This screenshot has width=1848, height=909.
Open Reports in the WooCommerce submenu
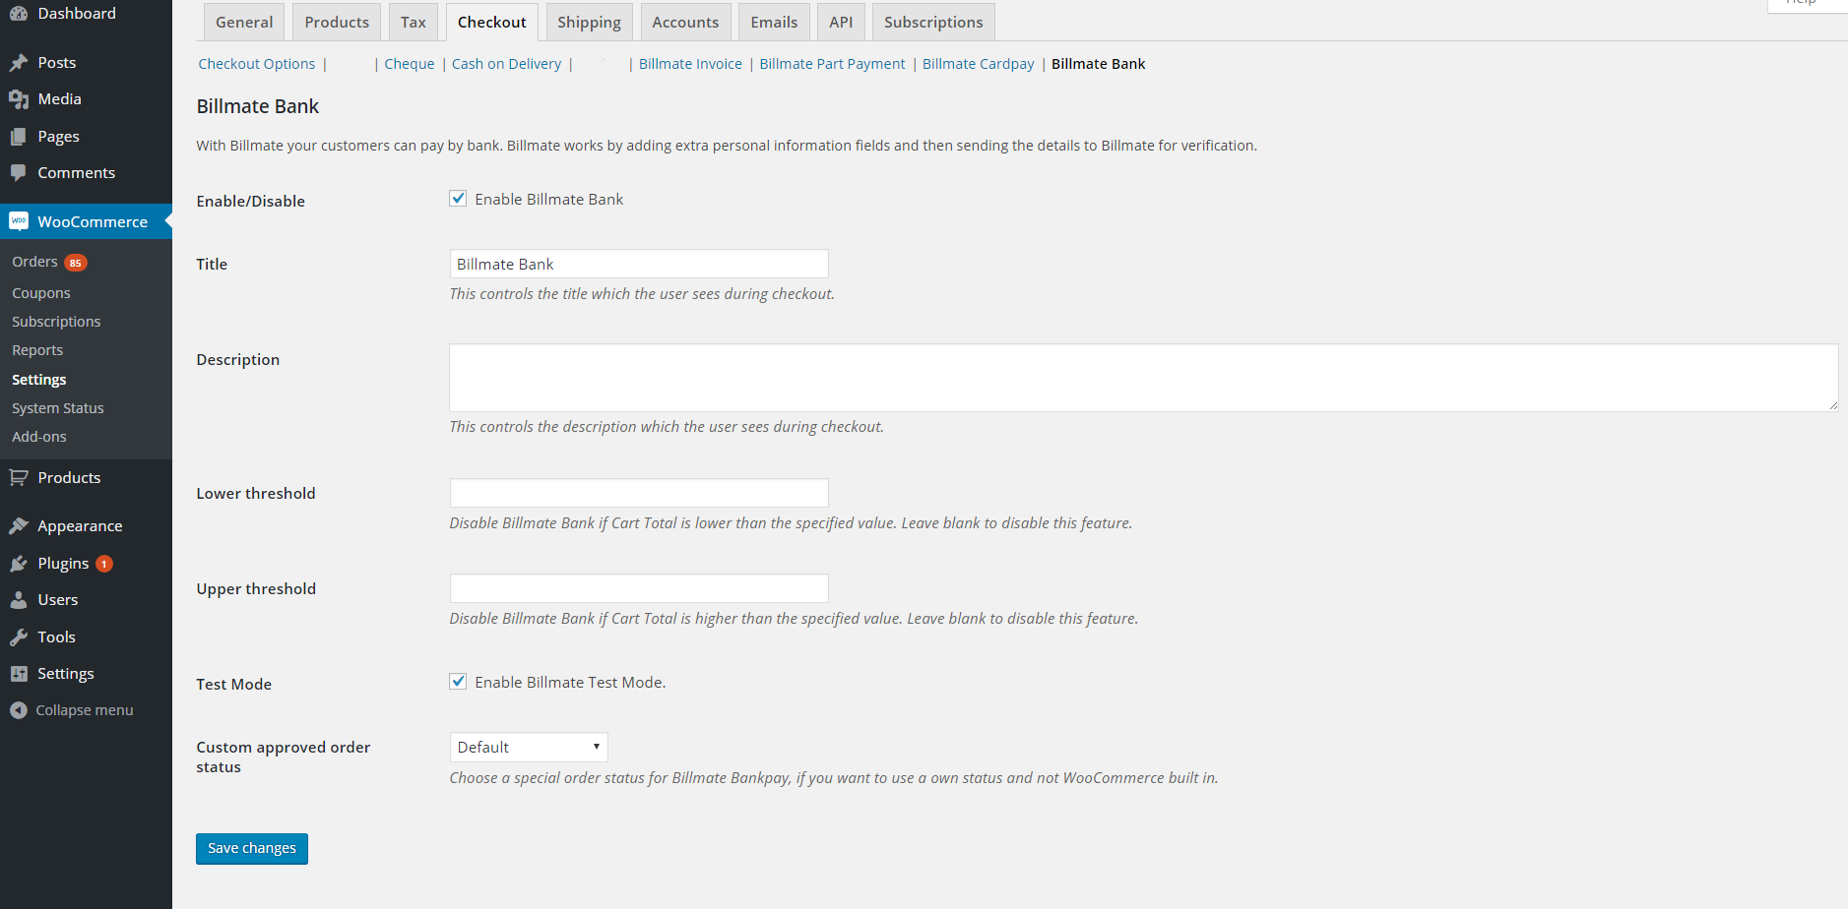[37, 350]
